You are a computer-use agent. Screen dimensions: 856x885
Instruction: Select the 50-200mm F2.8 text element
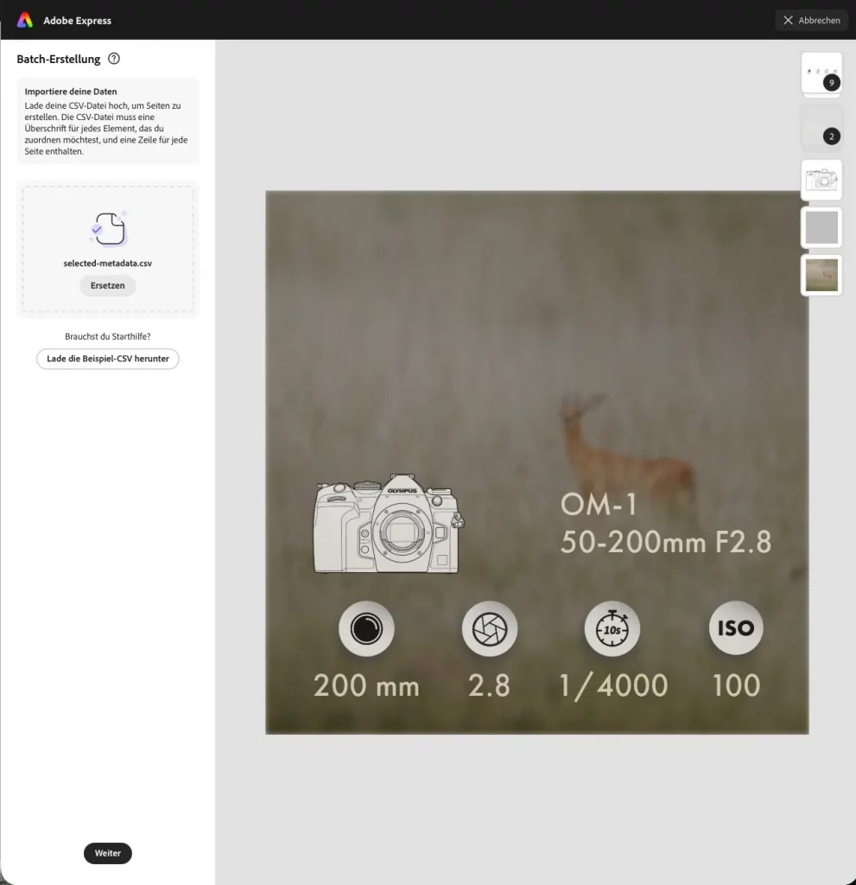pos(666,544)
